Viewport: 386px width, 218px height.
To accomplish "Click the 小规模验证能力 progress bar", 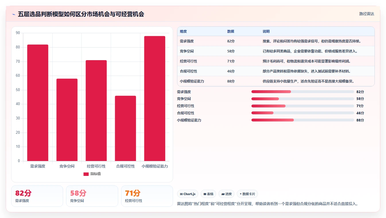I will click(302, 120).
